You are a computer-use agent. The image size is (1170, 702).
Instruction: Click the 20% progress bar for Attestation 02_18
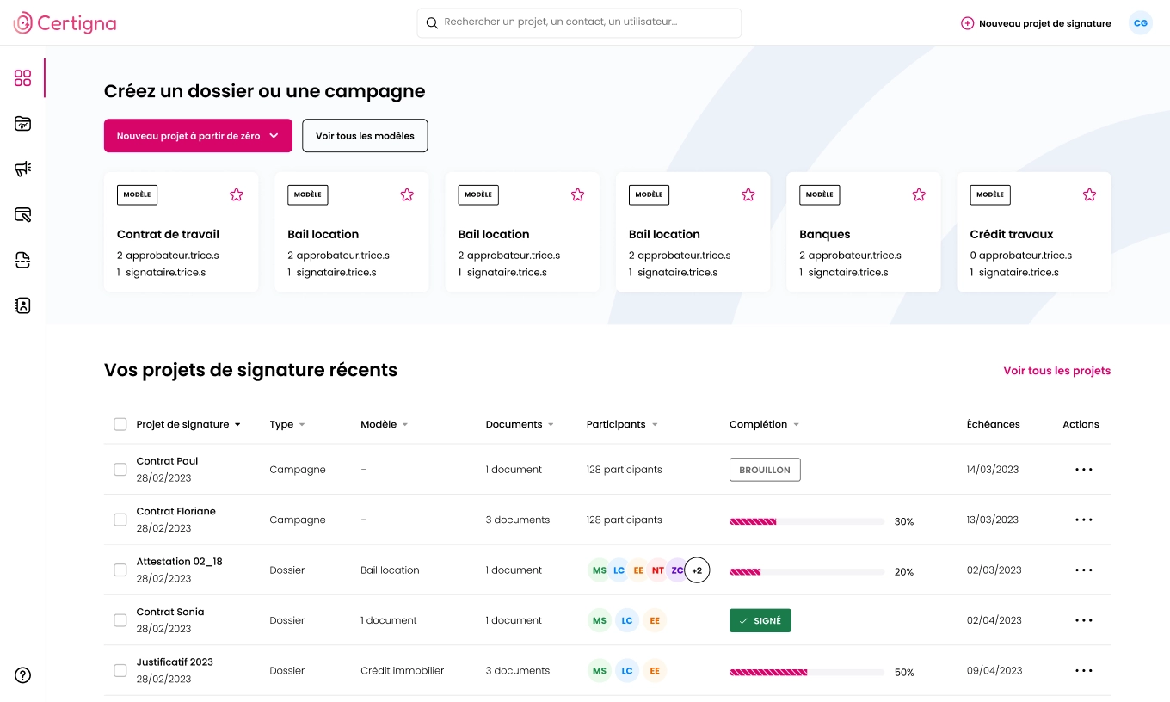(x=807, y=571)
